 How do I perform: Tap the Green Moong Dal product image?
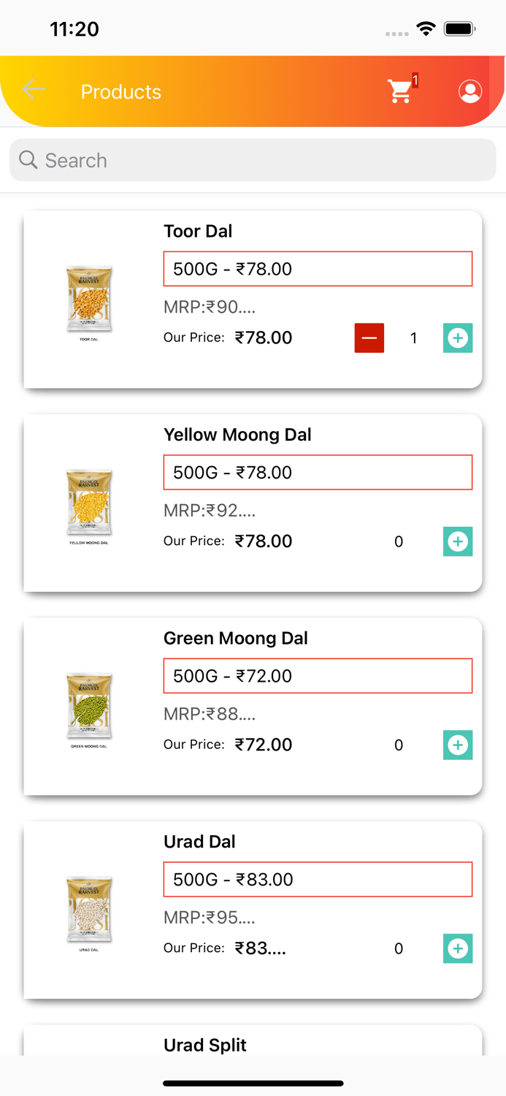[x=89, y=707]
